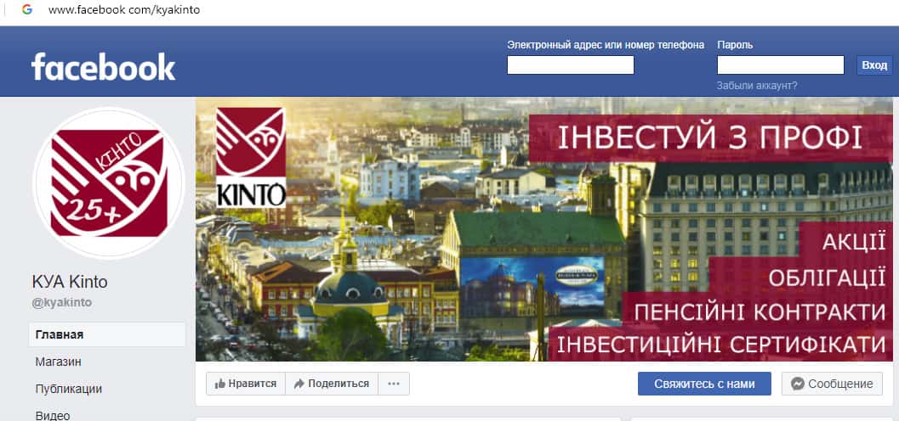The height and width of the screenshot is (421, 899).
Task: Focus the email or phone input field
Action: click(x=571, y=65)
